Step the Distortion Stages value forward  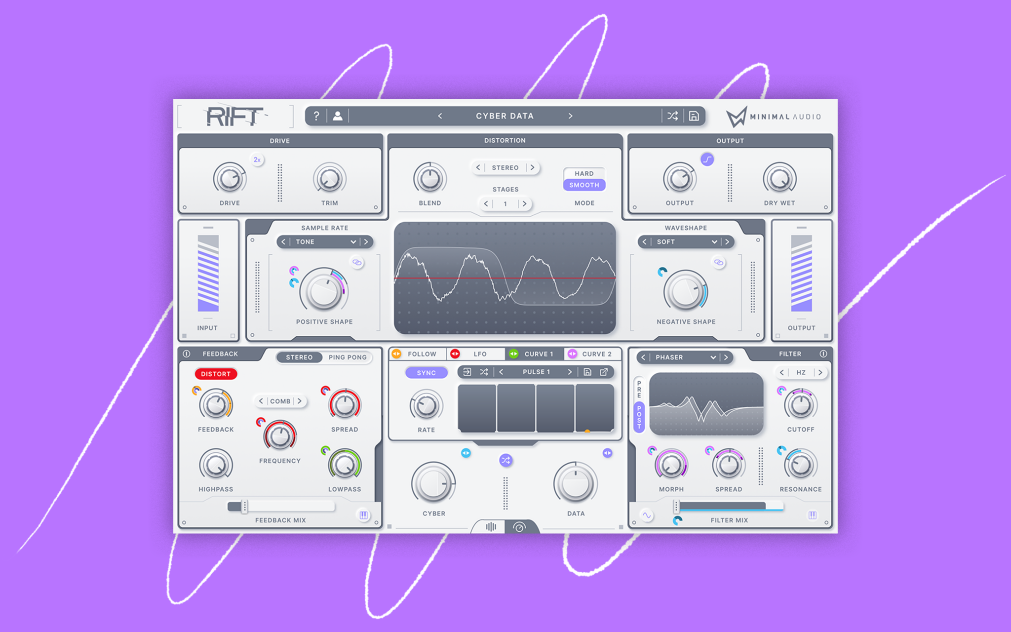click(524, 203)
